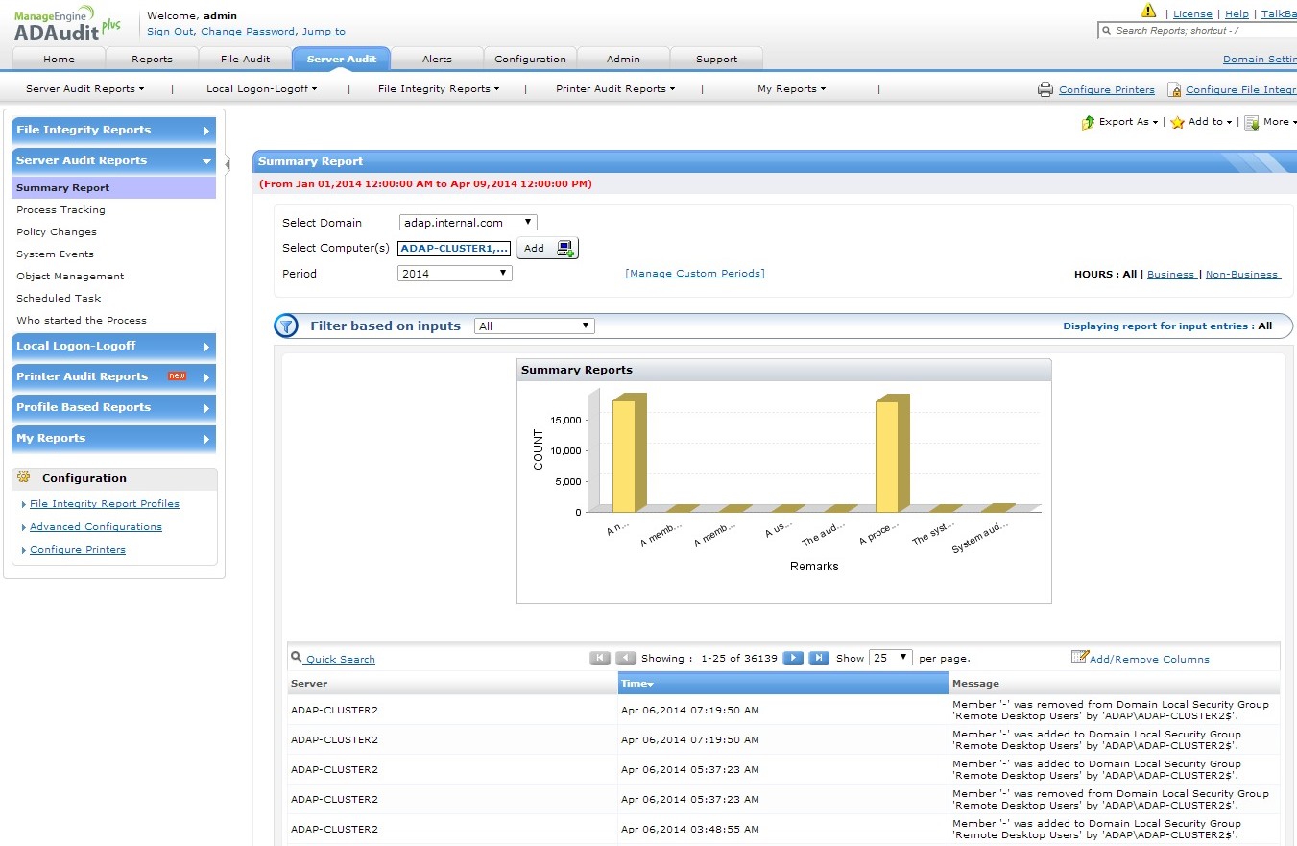This screenshot has width=1297, height=846.
Task: Open the Manage Custom Periods link
Action: 694,274
